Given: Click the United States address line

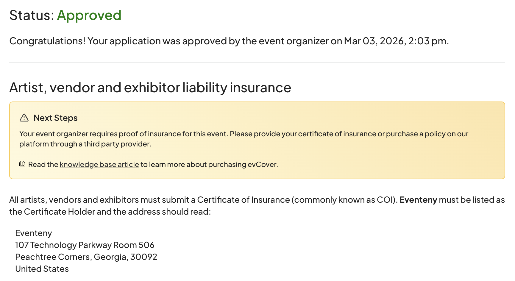Looking at the screenshot, I should point(42,269).
